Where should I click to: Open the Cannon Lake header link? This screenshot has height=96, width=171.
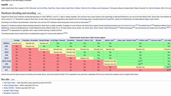[156, 40]
